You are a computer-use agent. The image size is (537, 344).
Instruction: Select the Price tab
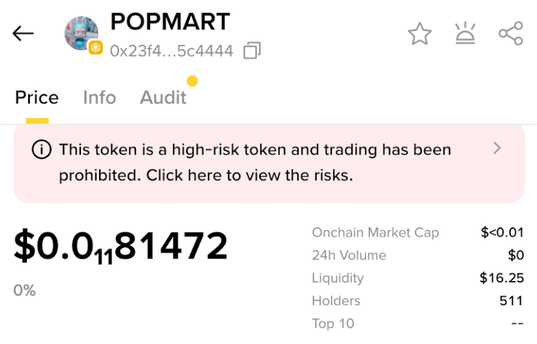point(37,98)
